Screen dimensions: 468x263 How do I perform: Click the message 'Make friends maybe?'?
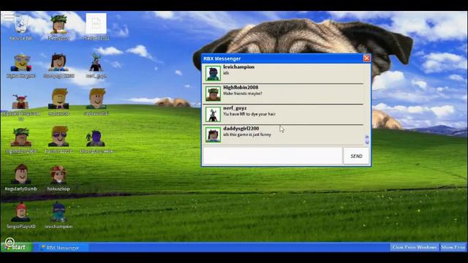pos(243,94)
